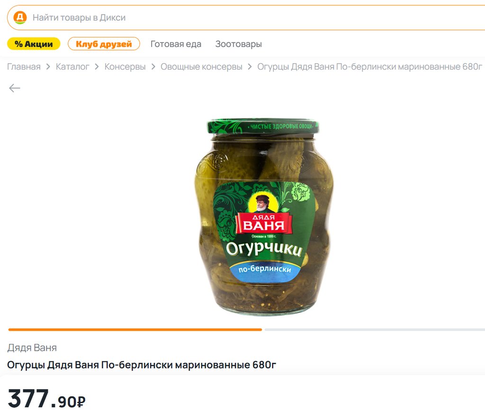Open the Консервы breadcrumb category
This screenshot has width=485, height=414.
[125, 66]
